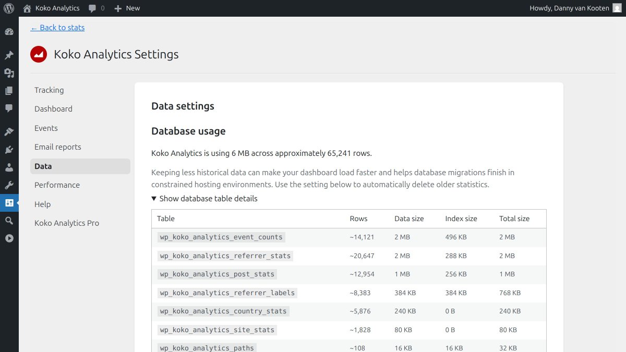The width and height of the screenshot is (626, 352).
Task: Follow the Back to stats link
Action: click(57, 28)
